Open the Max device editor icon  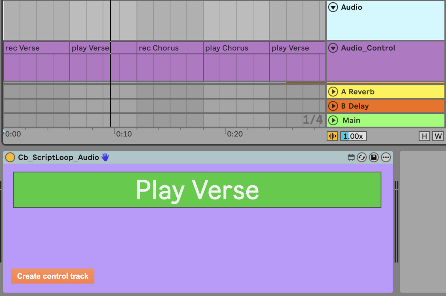[351, 158]
